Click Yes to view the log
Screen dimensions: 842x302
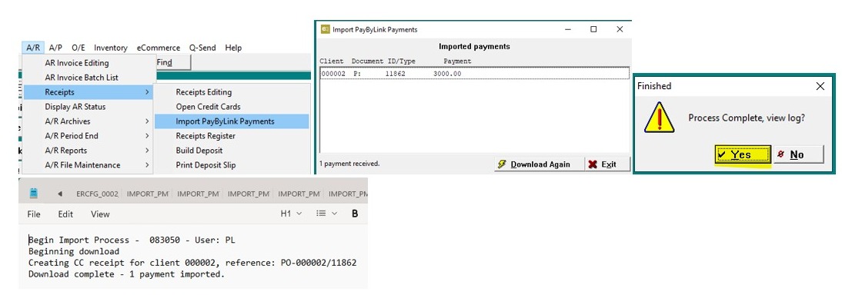743,154
